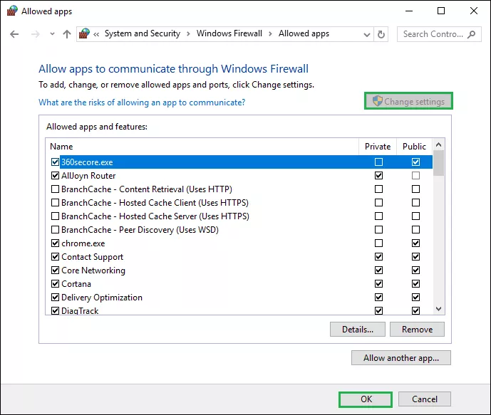Click the firewall icon in address bar
This screenshot has height=415, width=491.
84,33
